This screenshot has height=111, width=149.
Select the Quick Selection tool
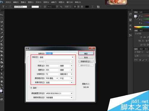(2, 25)
